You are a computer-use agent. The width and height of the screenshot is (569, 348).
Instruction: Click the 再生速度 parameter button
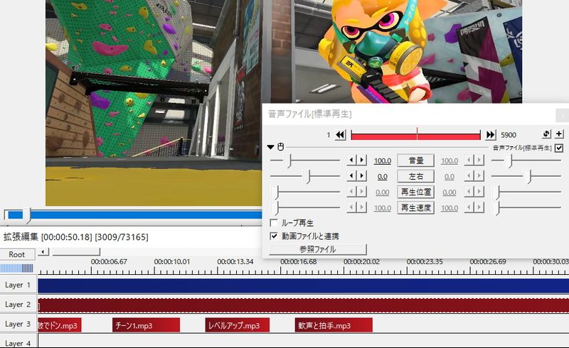click(416, 207)
